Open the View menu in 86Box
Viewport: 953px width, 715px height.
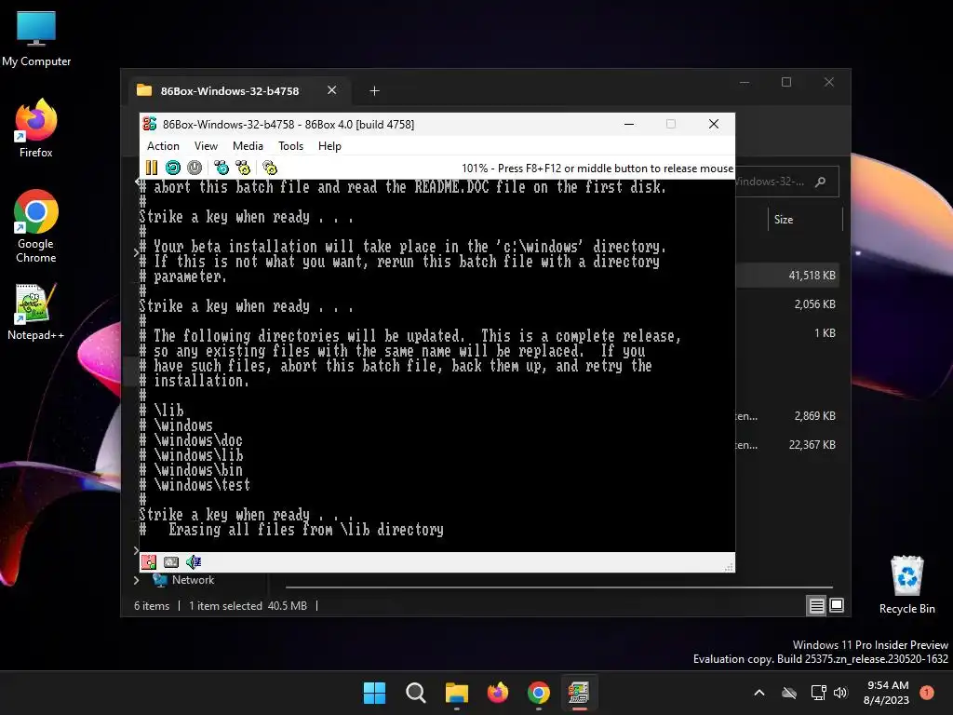[206, 146]
